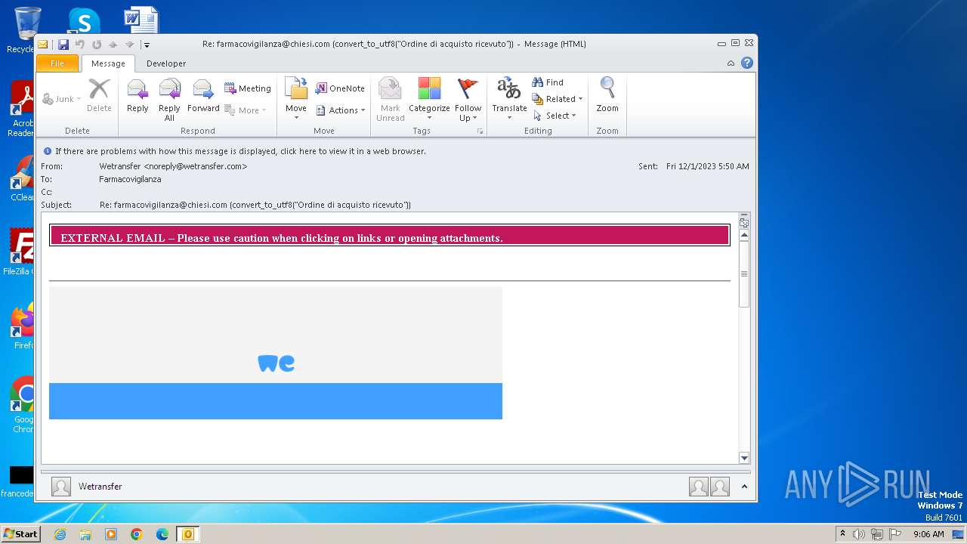Open the Actions dropdown
The height and width of the screenshot is (544, 967).
341,110
